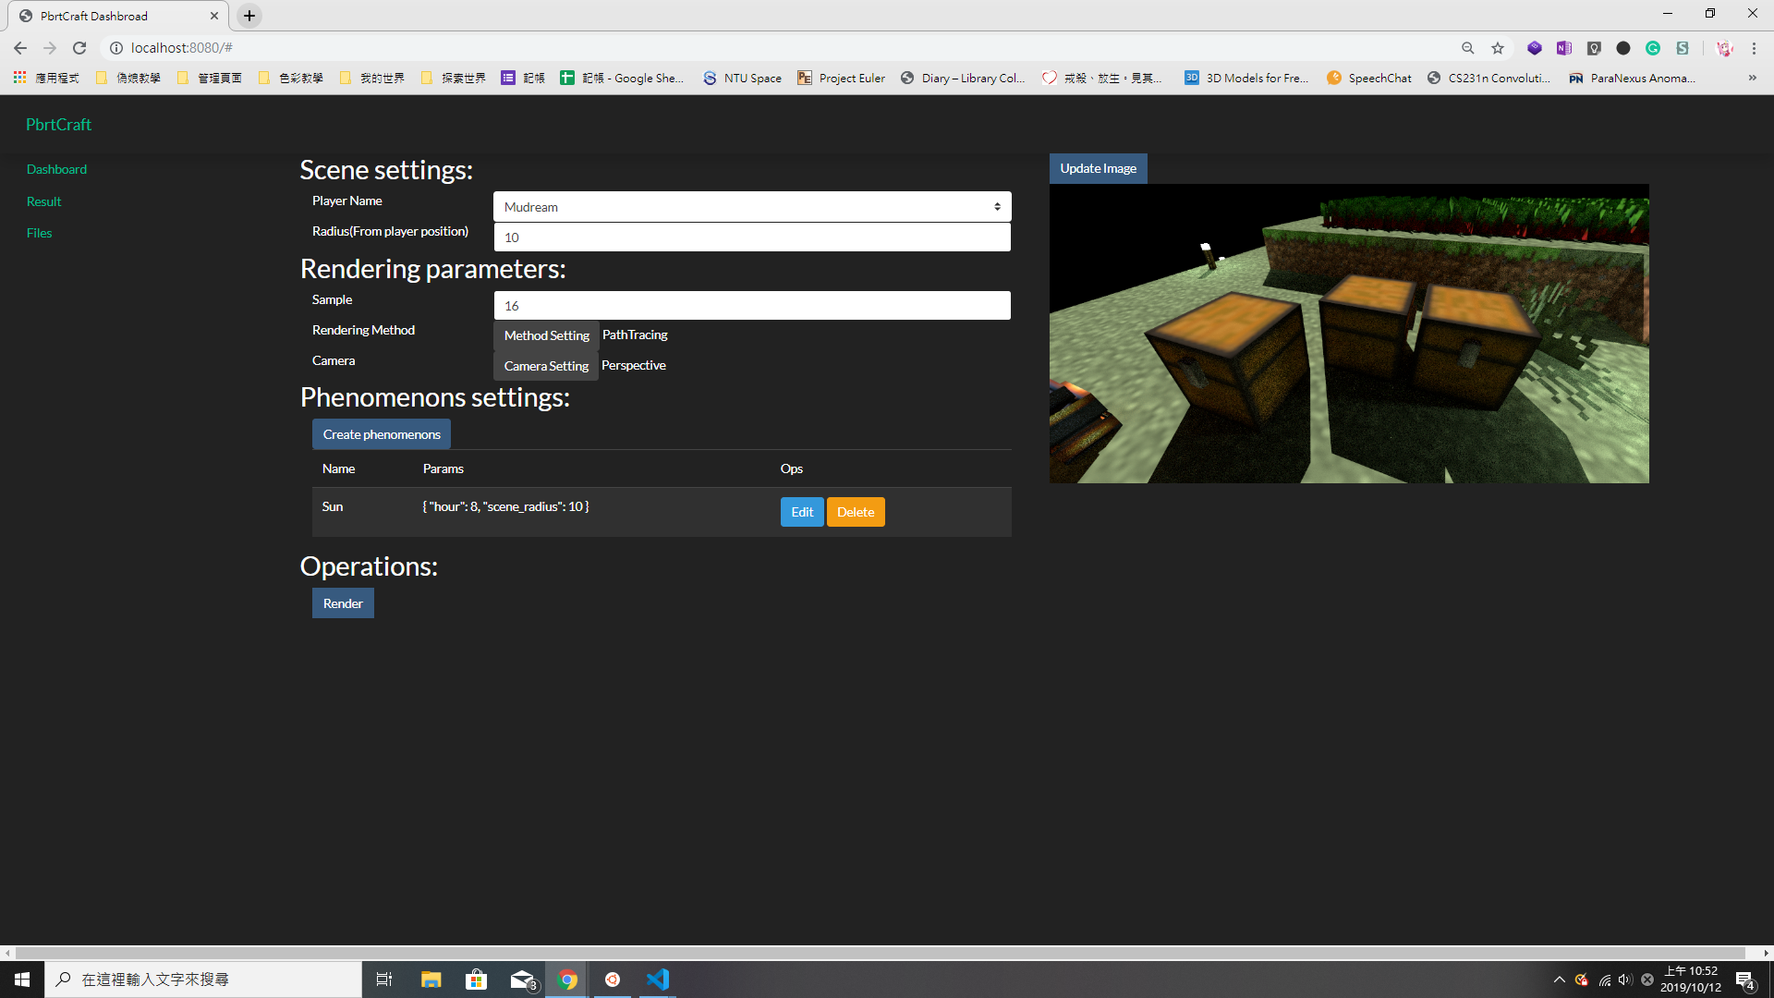Open Visual Studio Code on the taskbar
1774x998 pixels.
(x=658, y=980)
